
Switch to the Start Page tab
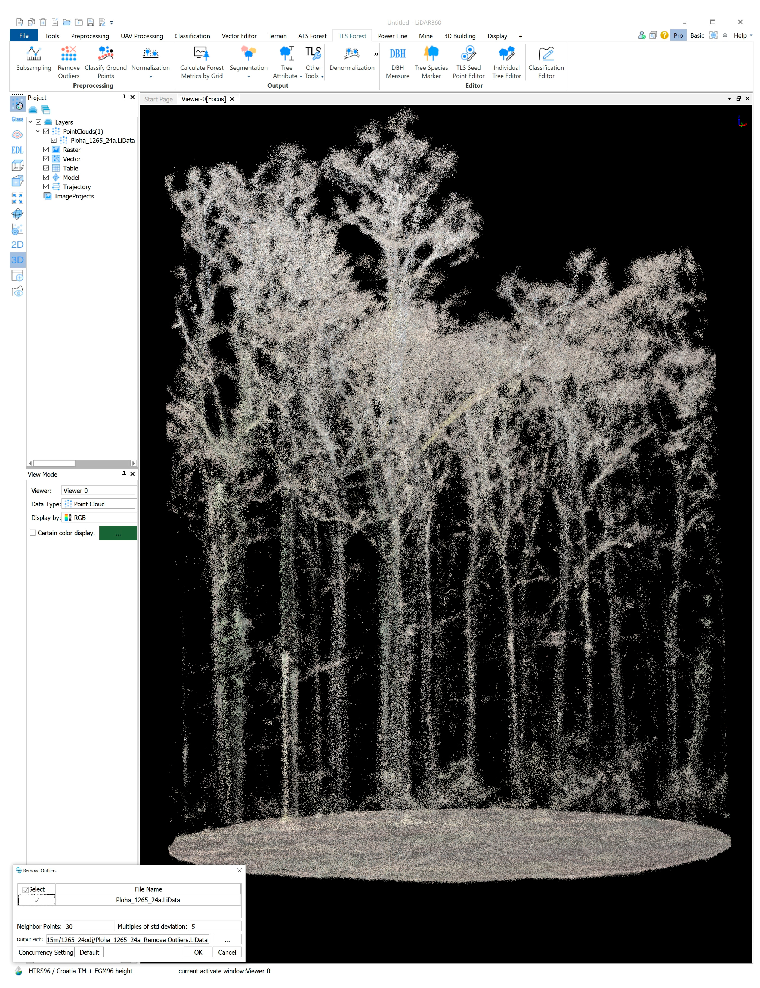(158, 99)
